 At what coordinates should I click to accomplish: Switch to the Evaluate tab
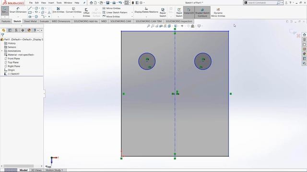tap(44, 21)
